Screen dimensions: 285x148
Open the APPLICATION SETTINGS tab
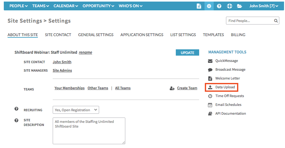(142, 35)
